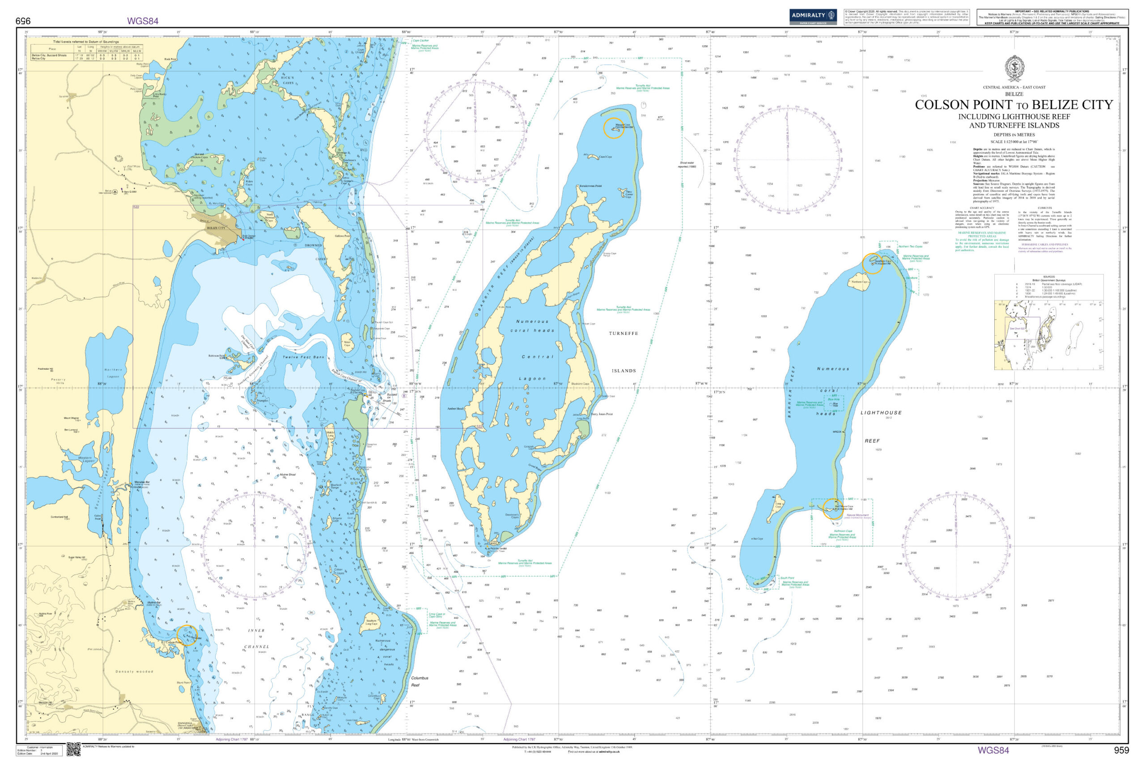1145x760 pixels.
Task: Click the compass rose northwest of Turneffe Islands
Action: [475, 131]
